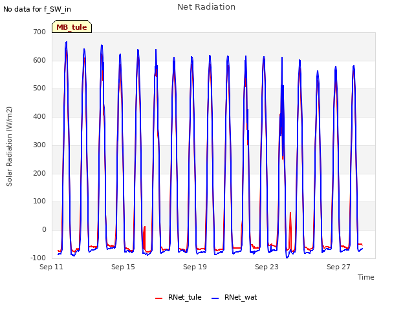This screenshot has width=414, height=310.
Task: Click the 200 y-axis tick label
Action: (x=39, y=174)
